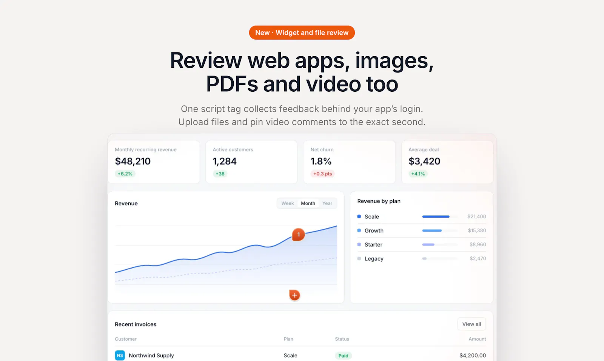Image resolution: width=604 pixels, height=361 pixels.
Task: Switch the revenue chart to Week
Action: tap(287, 203)
